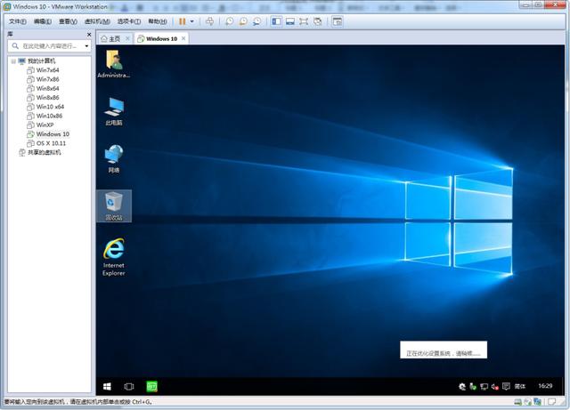Close the 主页 tab
570x410 pixels.
pyautogui.click(x=127, y=38)
